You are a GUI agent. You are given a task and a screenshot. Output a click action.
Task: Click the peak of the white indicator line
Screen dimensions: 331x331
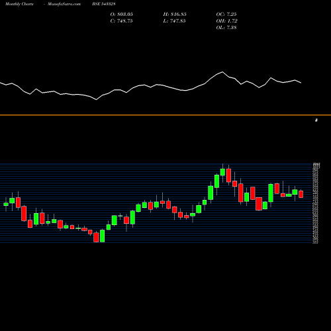222,72
